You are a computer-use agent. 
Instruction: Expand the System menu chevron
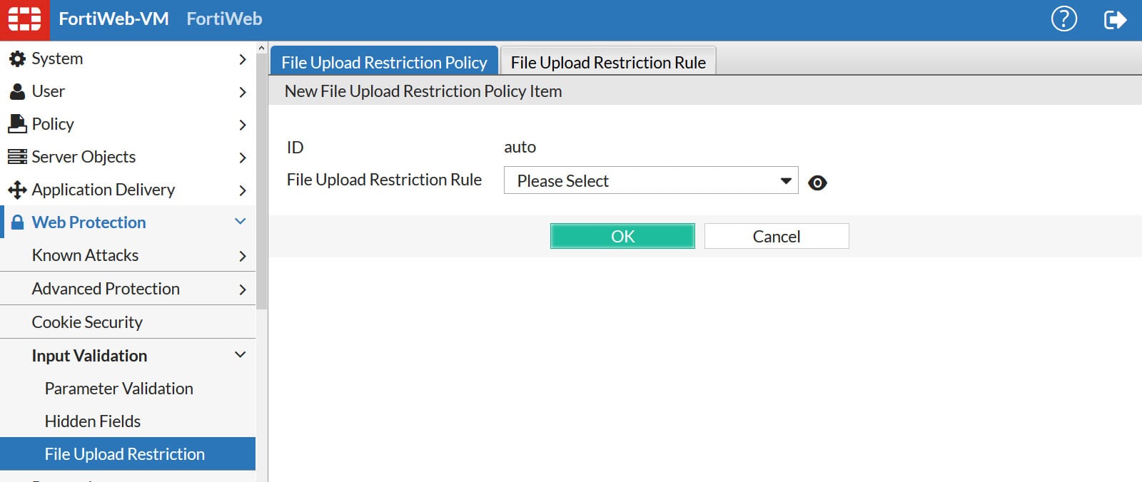(243, 59)
